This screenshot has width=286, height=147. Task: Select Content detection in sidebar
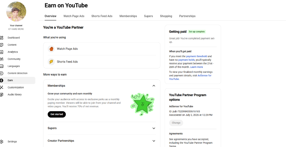pyautogui.click(x=17, y=73)
